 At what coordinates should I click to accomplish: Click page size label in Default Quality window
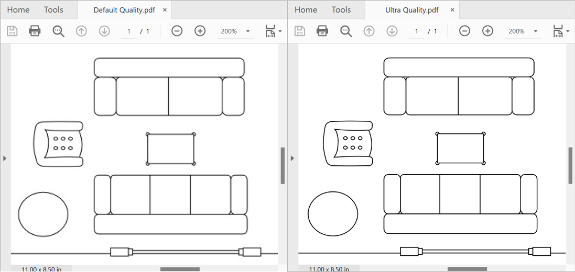coord(41,269)
